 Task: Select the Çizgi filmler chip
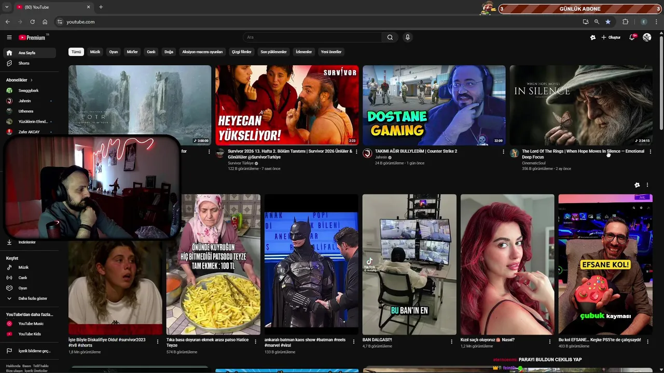click(242, 52)
